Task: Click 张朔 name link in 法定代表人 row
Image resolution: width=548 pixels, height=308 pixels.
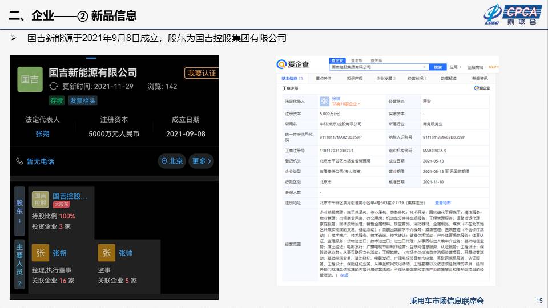Action: tap(336, 99)
